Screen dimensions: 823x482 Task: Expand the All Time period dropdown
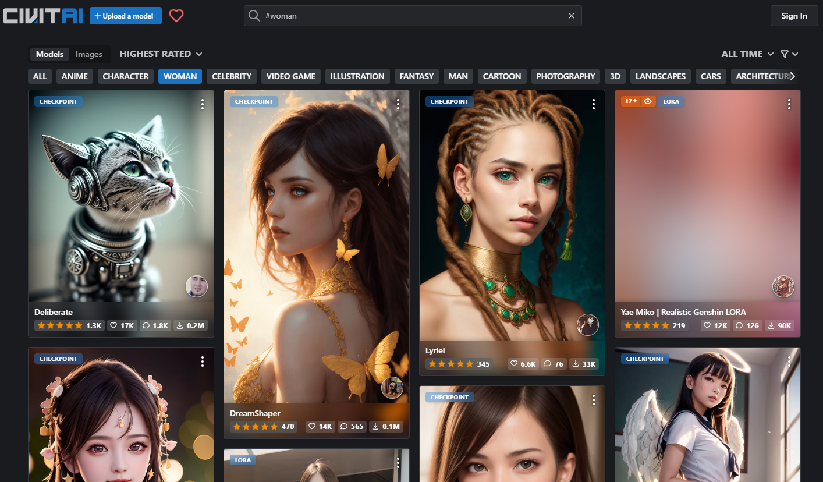pyautogui.click(x=748, y=54)
